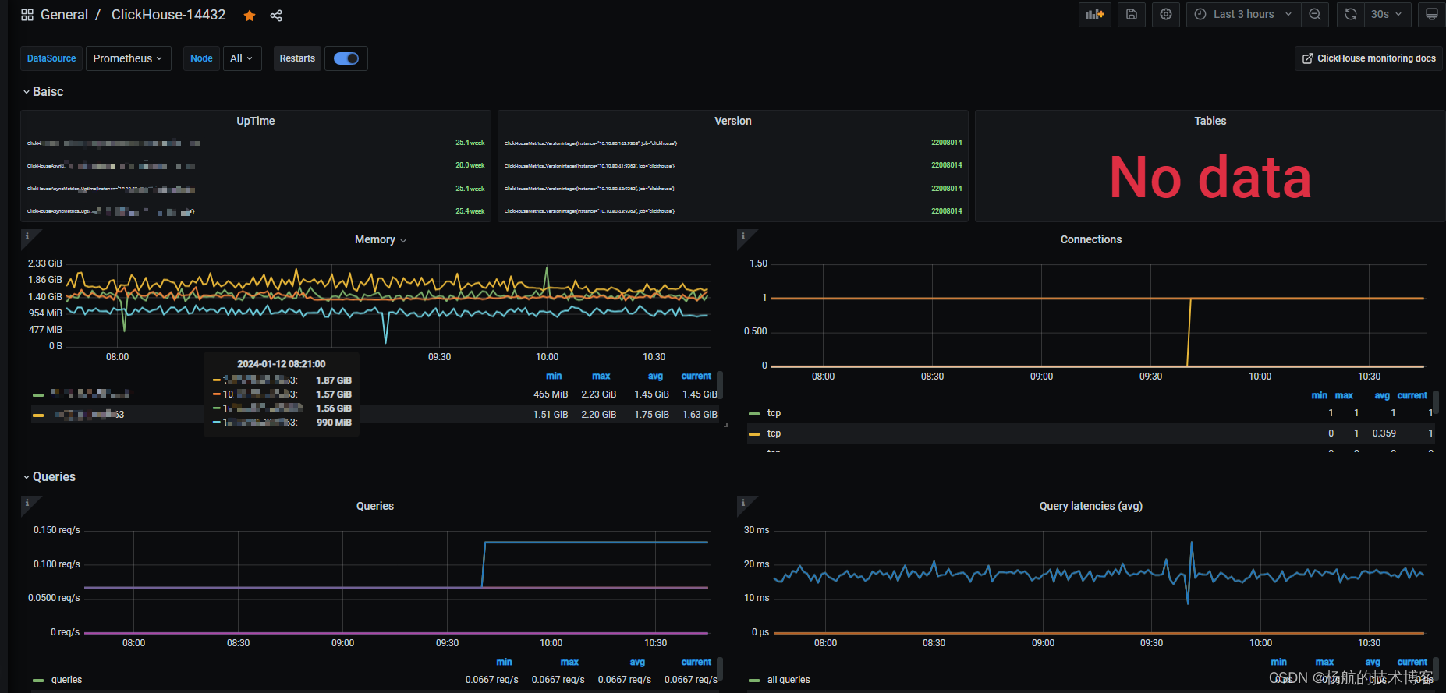Open the Connections panel title
Screen dimensions: 1446x693
[1091, 239]
